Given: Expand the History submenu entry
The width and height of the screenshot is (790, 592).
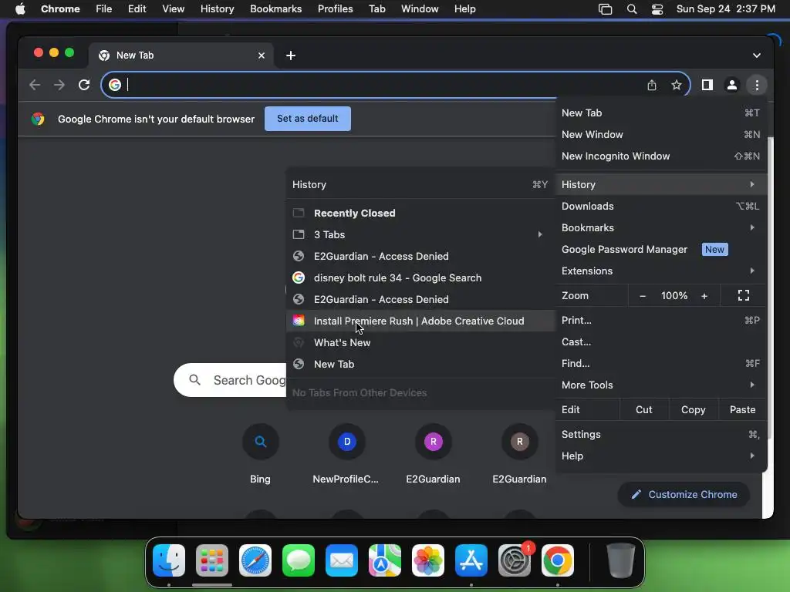Looking at the screenshot, I should pyautogui.click(x=661, y=184).
